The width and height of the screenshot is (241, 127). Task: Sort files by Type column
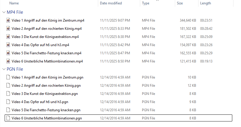pos(146,3)
